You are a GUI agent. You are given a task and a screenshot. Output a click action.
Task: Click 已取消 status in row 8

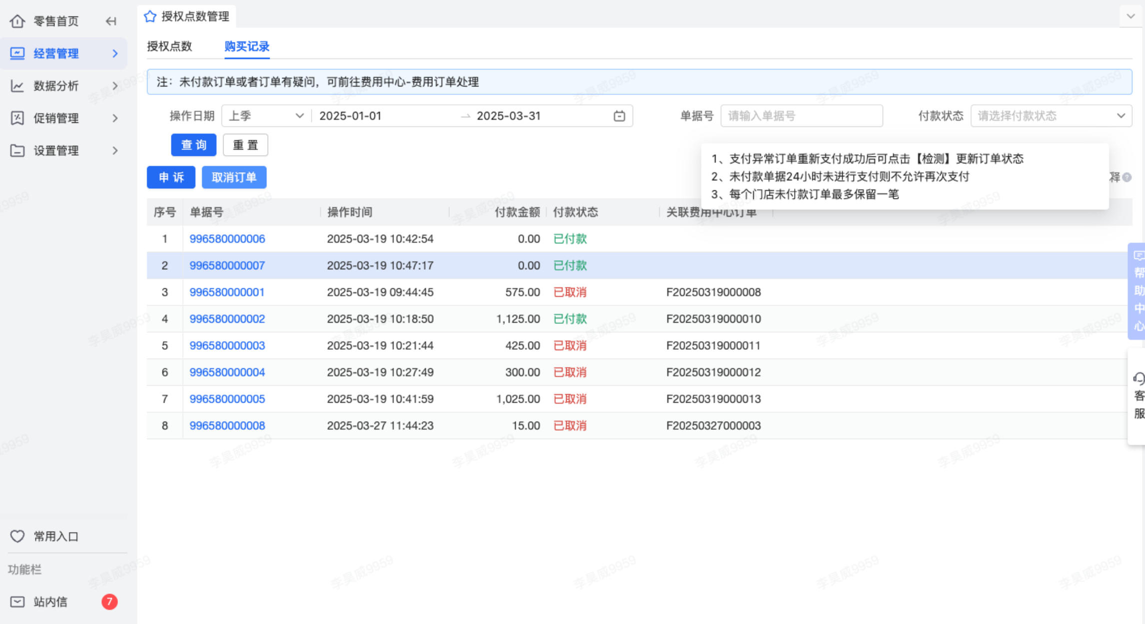point(570,426)
